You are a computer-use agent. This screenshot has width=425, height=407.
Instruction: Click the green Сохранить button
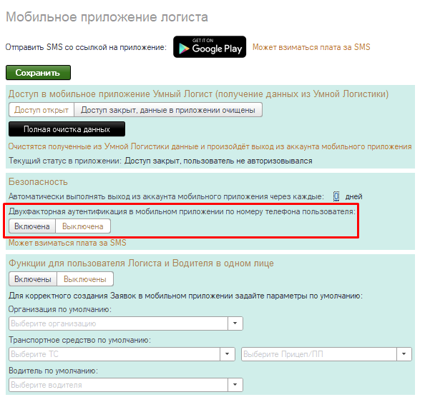point(38,73)
